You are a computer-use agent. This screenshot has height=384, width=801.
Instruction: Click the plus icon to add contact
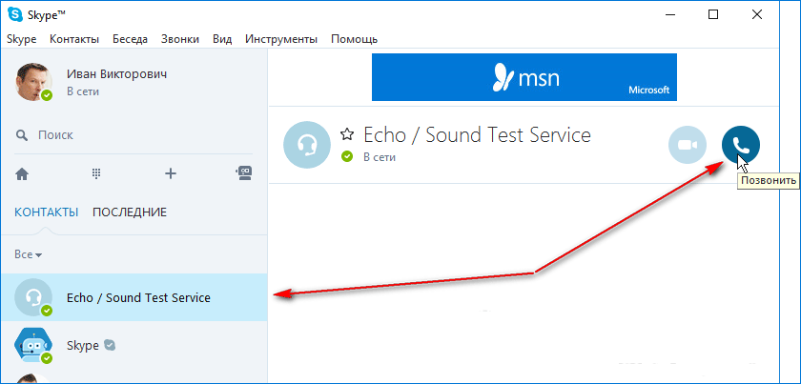click(x=171, y=173)
